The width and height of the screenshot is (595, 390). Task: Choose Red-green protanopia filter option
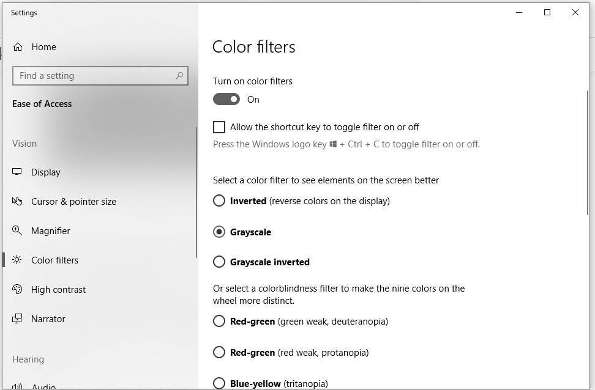click(x=219, y=352)
